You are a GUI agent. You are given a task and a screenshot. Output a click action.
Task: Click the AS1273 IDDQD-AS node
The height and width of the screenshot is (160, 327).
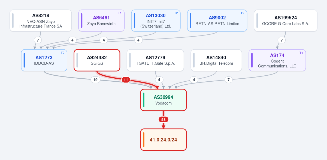point(44,60)
